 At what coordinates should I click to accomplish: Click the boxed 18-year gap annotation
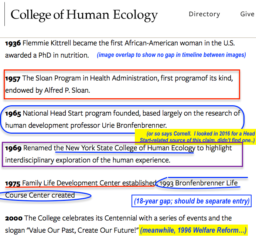[x=191, y=201]
